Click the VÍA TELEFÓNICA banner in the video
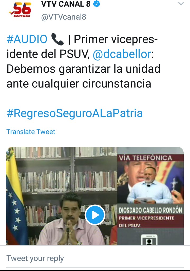The image size is (190, 271). [x=145, y=158]
